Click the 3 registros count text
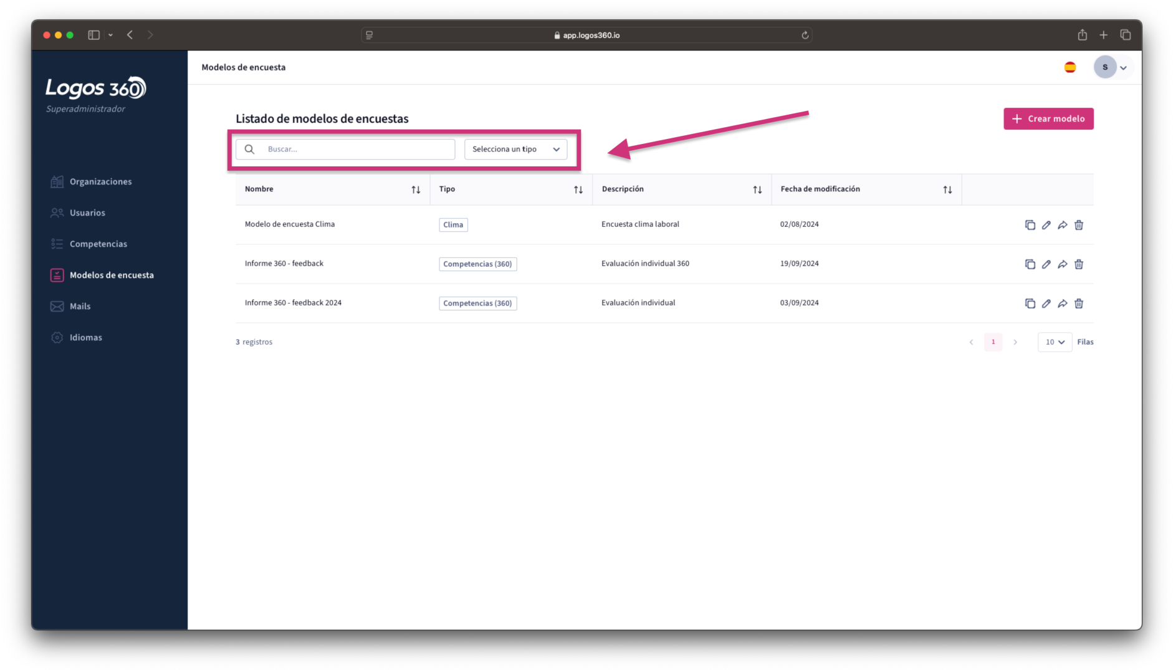The height and width of the screenshot is (670, 1173). pos(254,342)
